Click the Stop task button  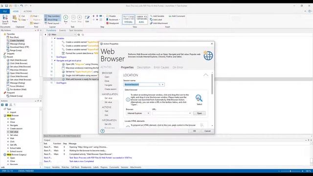coord(79,19)
